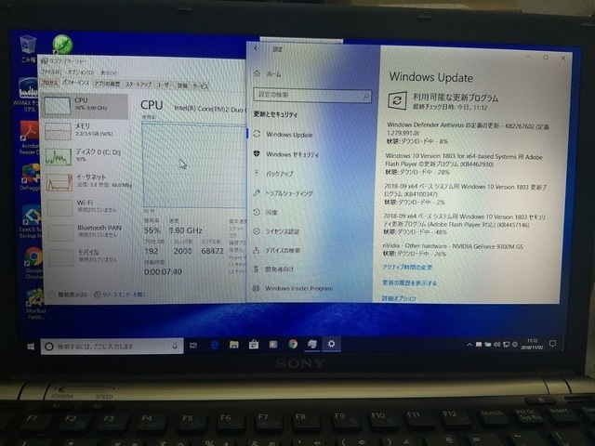Open the View menu in Task Manager
This screenshot has height=446, width=595.
pyautogui.click(x=109, y=72)
